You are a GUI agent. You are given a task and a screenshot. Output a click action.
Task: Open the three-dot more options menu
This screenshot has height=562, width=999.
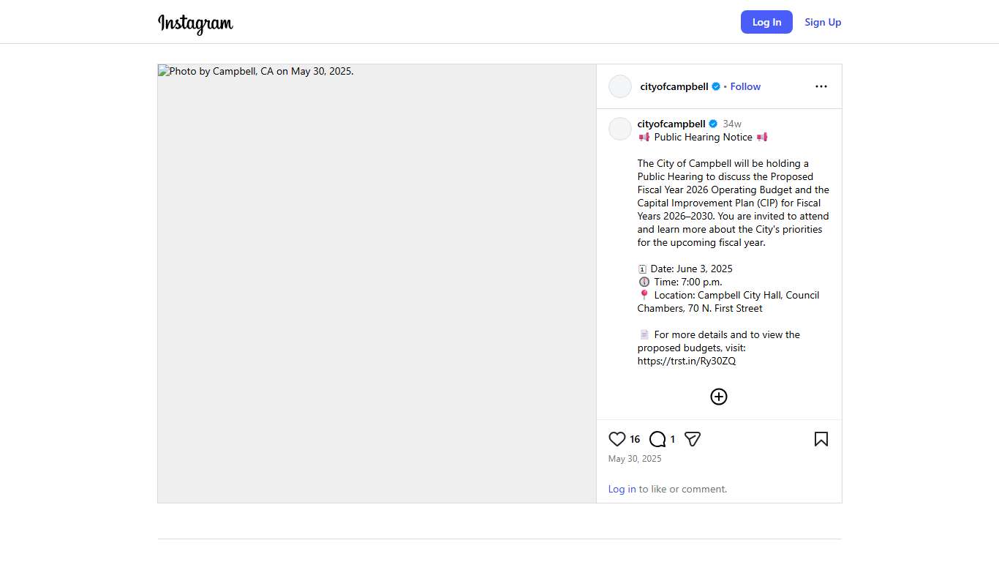pyautogui.click(x=821, y=86)
